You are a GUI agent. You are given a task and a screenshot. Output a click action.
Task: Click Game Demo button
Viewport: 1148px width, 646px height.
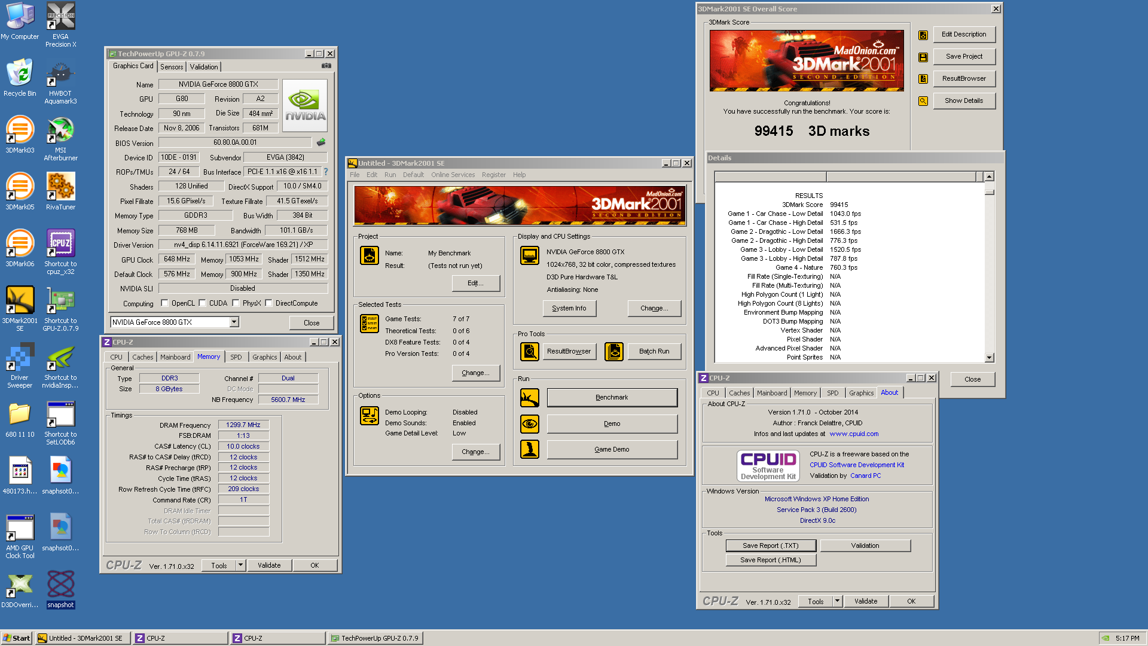[x=612, y=449]
